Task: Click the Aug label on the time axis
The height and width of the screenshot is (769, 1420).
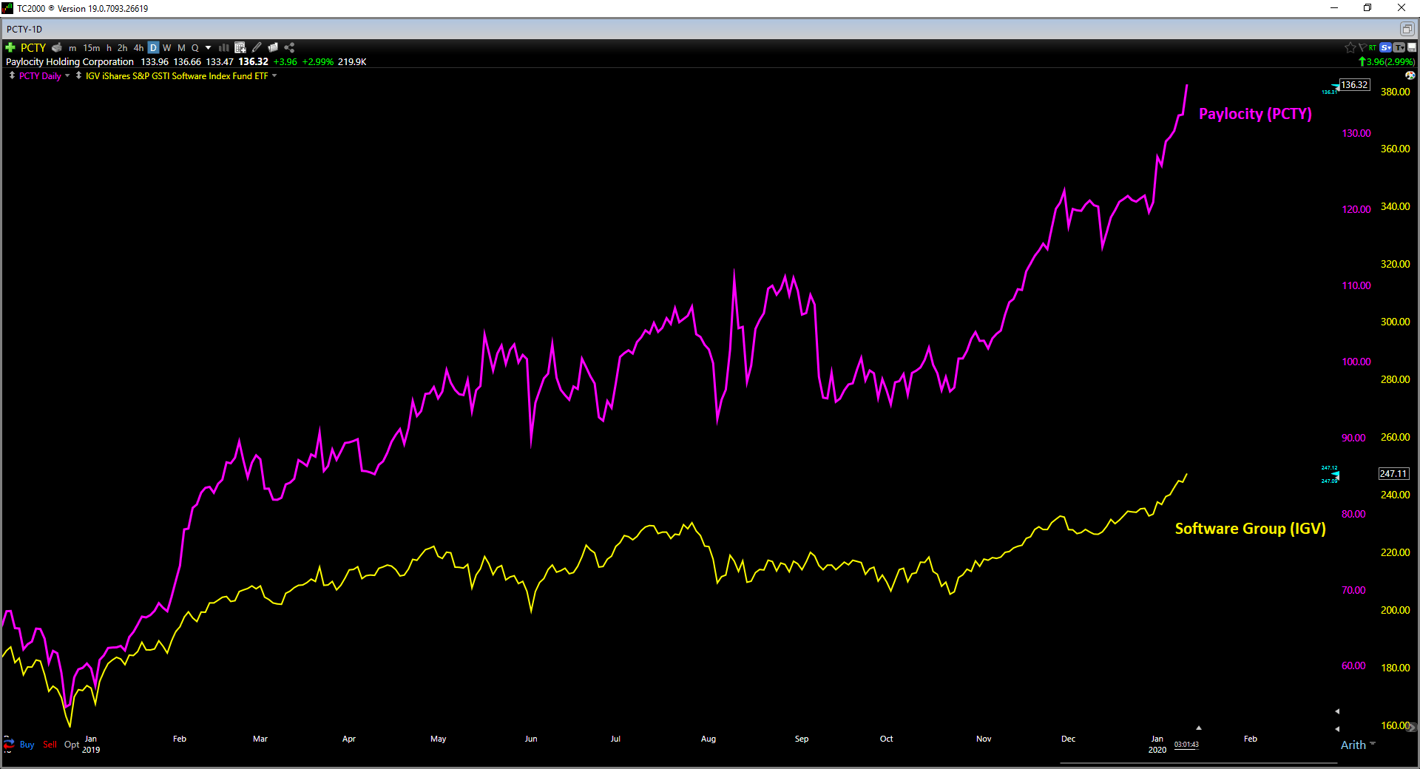Action: coord(709,739)
